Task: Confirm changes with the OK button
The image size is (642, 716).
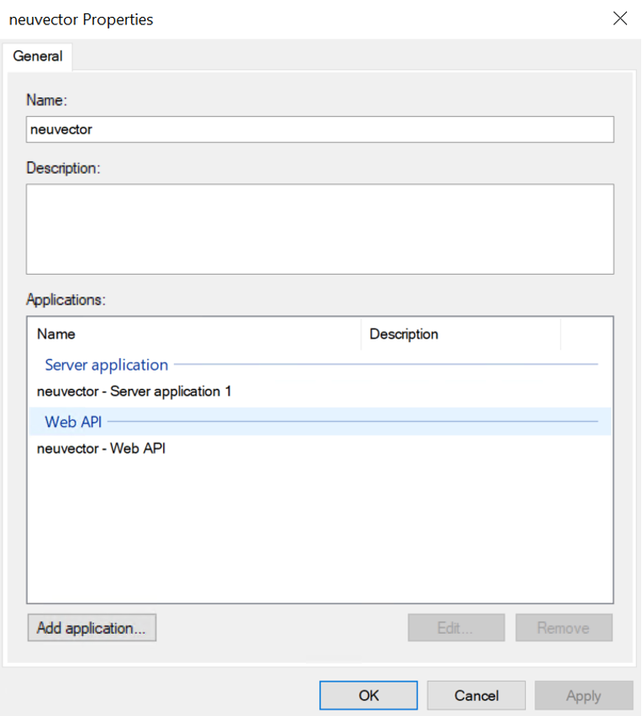Action: point(368,695)
